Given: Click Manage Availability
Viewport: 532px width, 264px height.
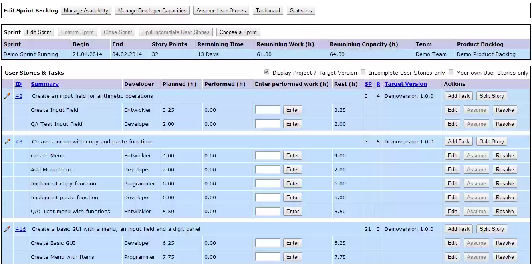Looking at the screenshot, I should 85,10.
